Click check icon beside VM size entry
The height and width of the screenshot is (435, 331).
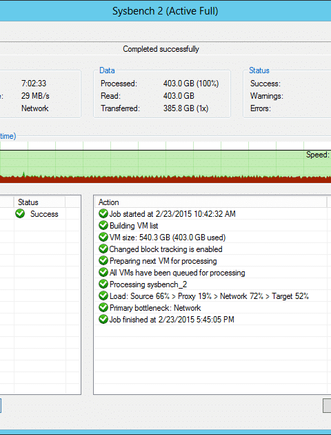pos(103,237)
